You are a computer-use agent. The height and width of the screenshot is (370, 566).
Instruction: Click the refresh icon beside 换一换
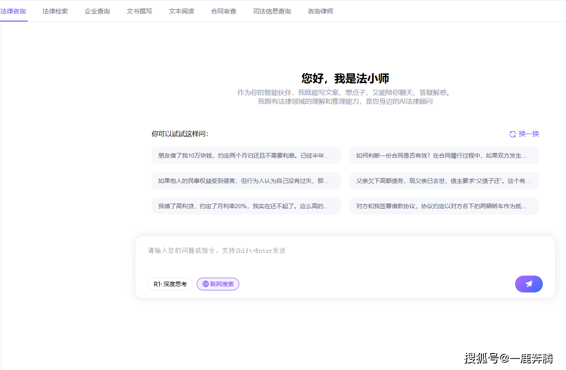coord(513,134)
